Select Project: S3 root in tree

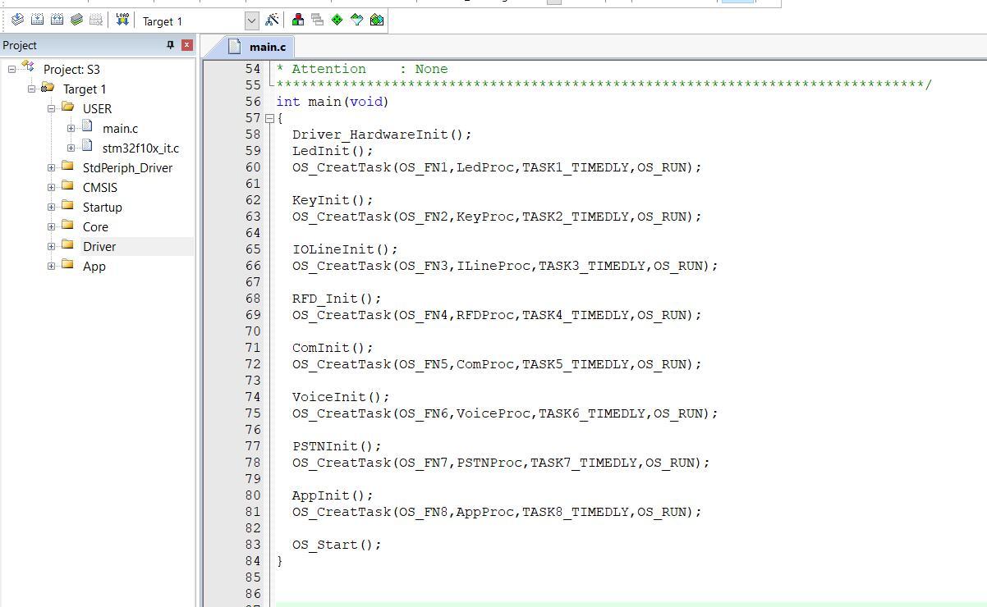click(x=71, y=69)
